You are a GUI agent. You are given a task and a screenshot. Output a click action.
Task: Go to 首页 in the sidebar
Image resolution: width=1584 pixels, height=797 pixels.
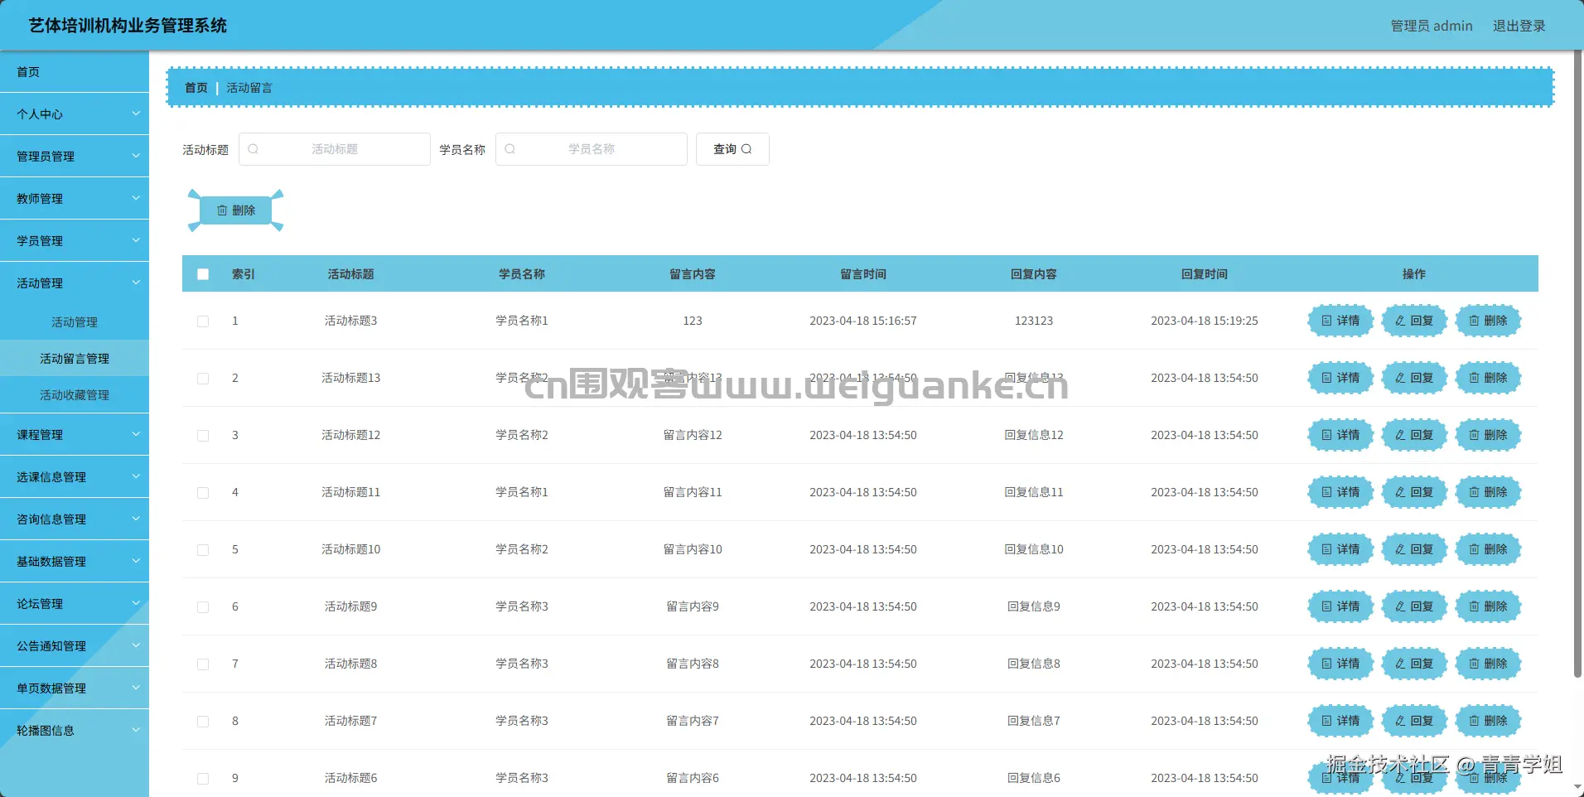click(75, 72)
